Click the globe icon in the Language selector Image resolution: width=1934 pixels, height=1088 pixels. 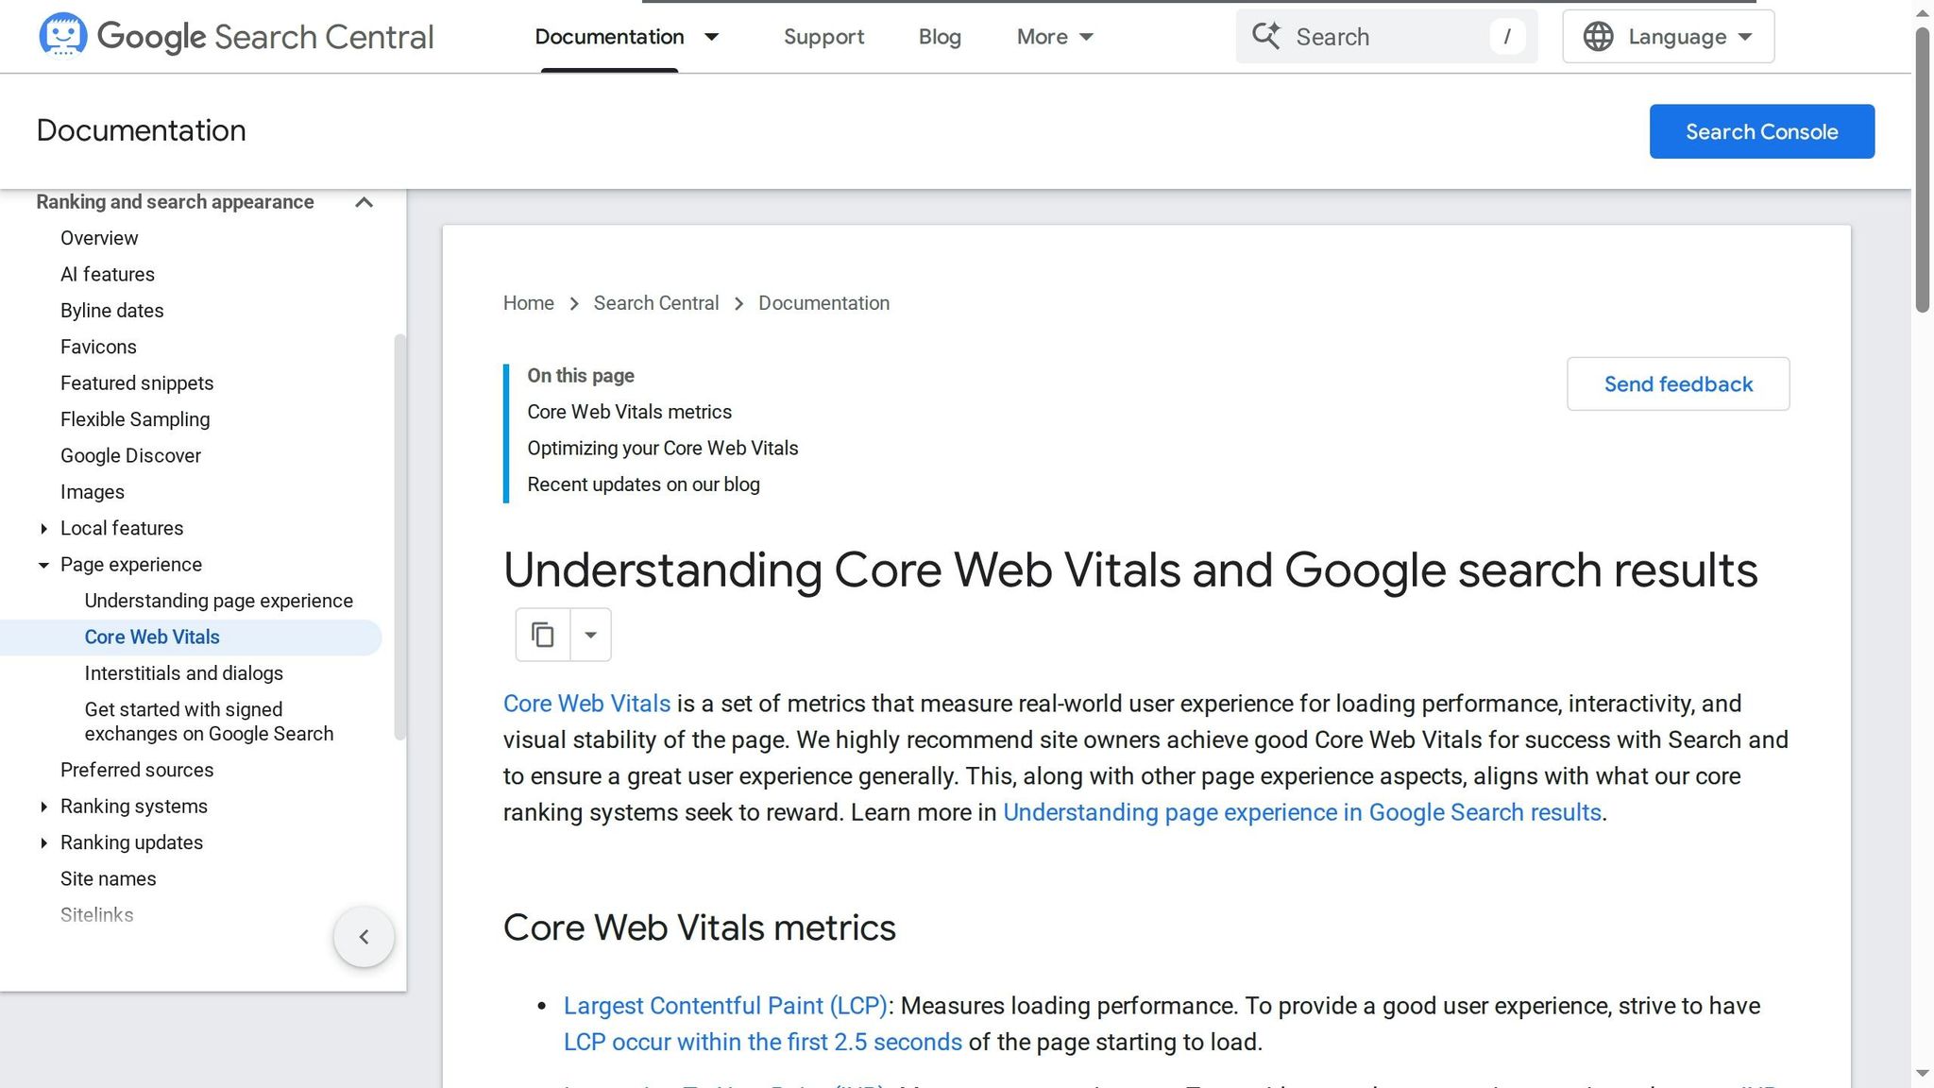pyautogui.click(x=1597, y=36)
